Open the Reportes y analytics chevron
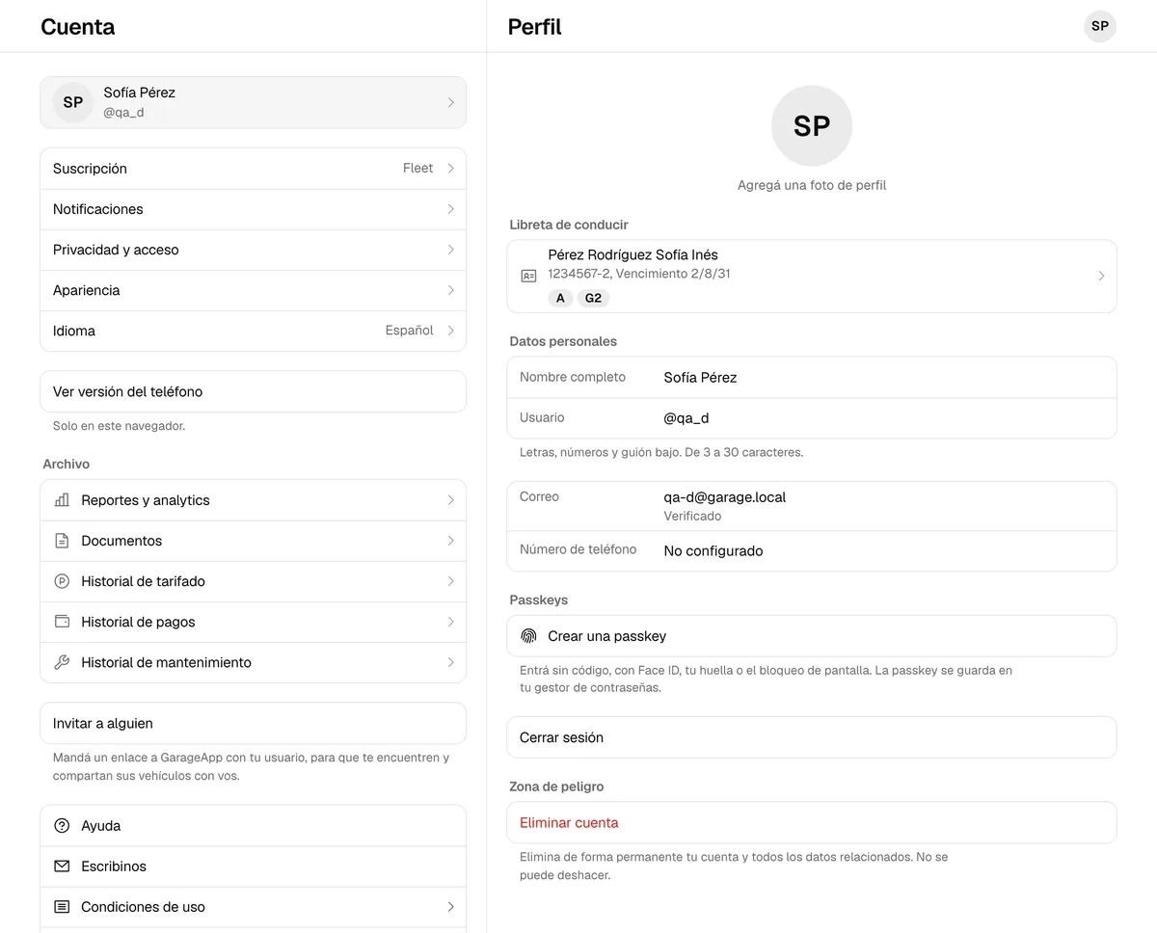1157x933 pixels. 450,500
